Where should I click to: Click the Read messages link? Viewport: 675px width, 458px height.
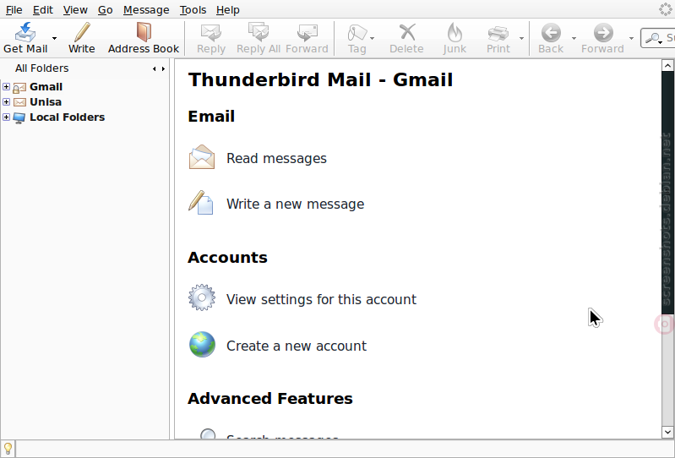click(276, 158)
